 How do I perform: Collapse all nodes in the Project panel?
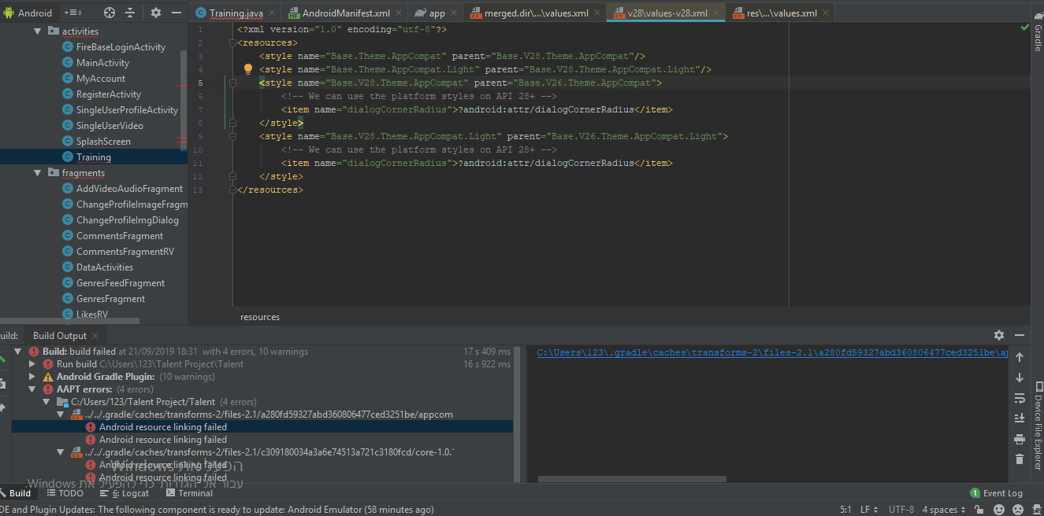[130, 12]
